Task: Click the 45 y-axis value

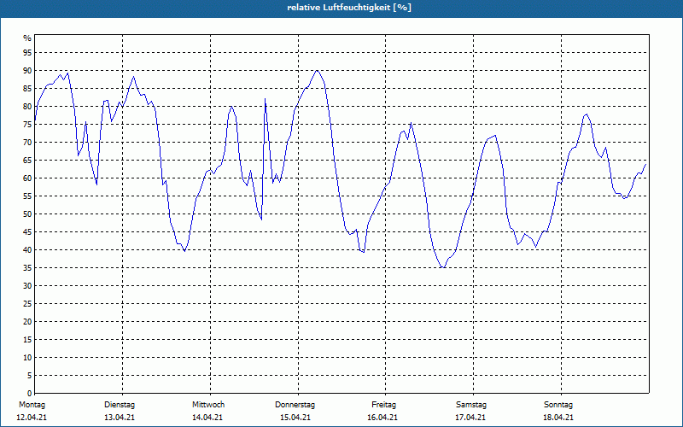Action: [27, 231]
